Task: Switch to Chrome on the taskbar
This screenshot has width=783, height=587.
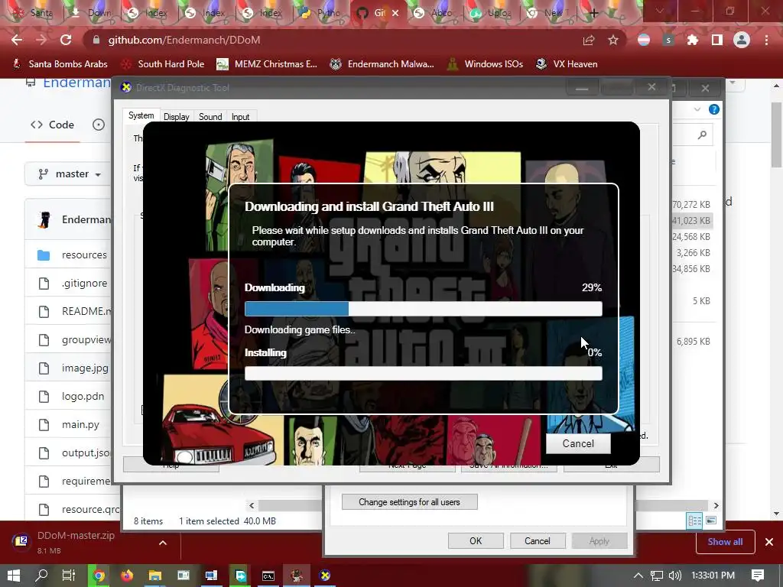Action: [99, 576]
